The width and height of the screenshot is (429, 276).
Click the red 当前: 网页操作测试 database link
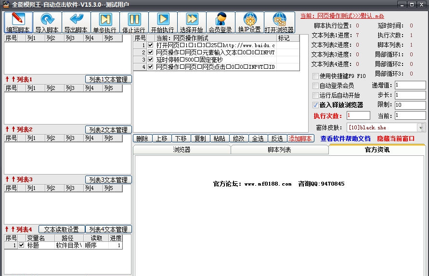(342, 16)
